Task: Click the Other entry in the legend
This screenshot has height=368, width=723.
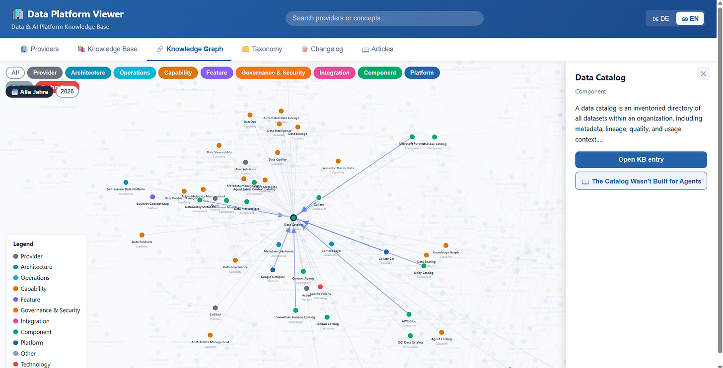Action: 25,353
